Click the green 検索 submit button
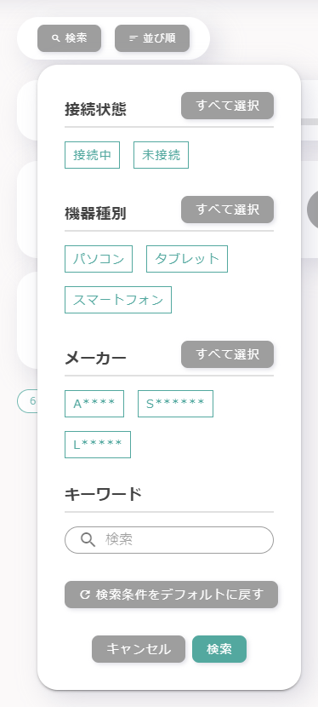 pyautogui.click(x=219, y=649)
